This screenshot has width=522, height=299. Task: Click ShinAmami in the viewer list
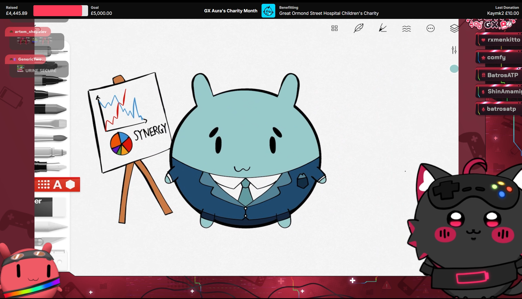[x=504, y=91]
